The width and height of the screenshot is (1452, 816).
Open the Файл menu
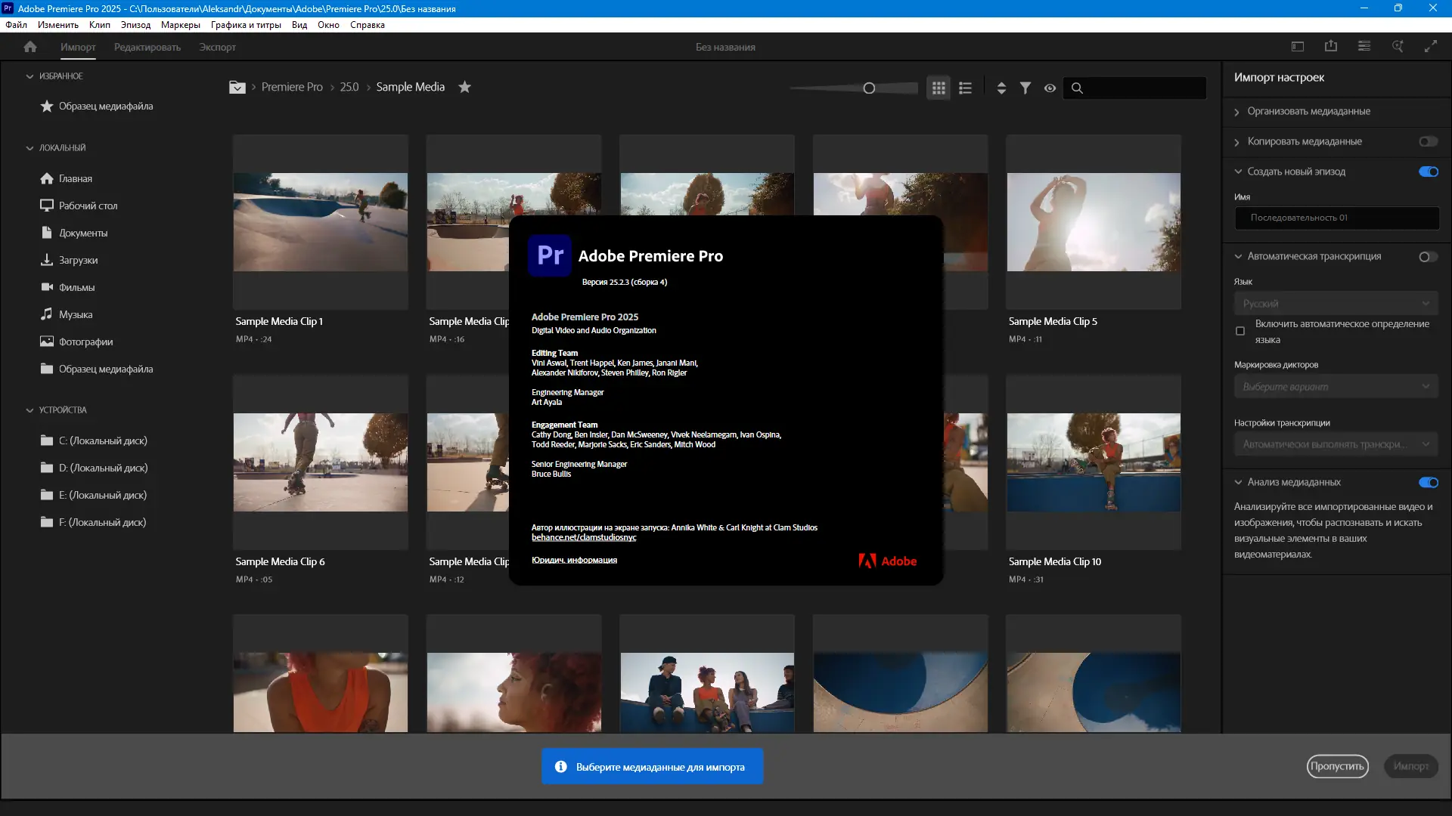16,25
